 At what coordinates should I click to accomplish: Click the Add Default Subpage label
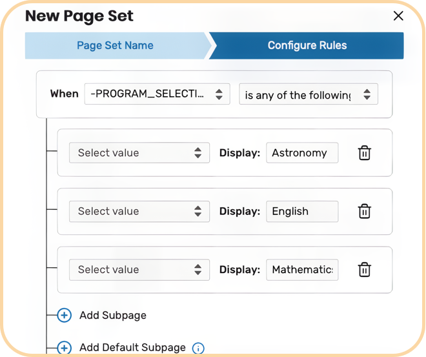132,348
